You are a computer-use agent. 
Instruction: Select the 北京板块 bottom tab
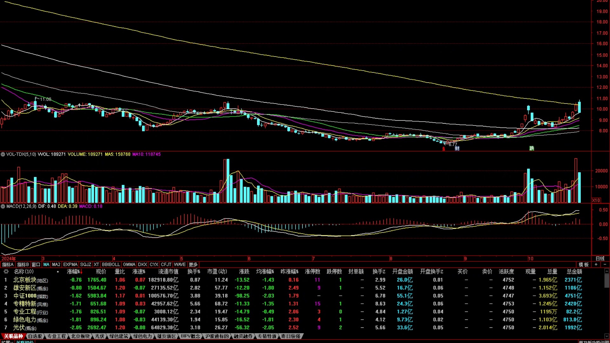click(80, 336)
